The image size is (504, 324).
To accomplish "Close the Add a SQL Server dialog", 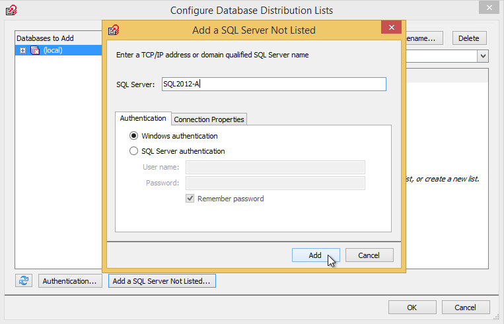I will (391, 28).
